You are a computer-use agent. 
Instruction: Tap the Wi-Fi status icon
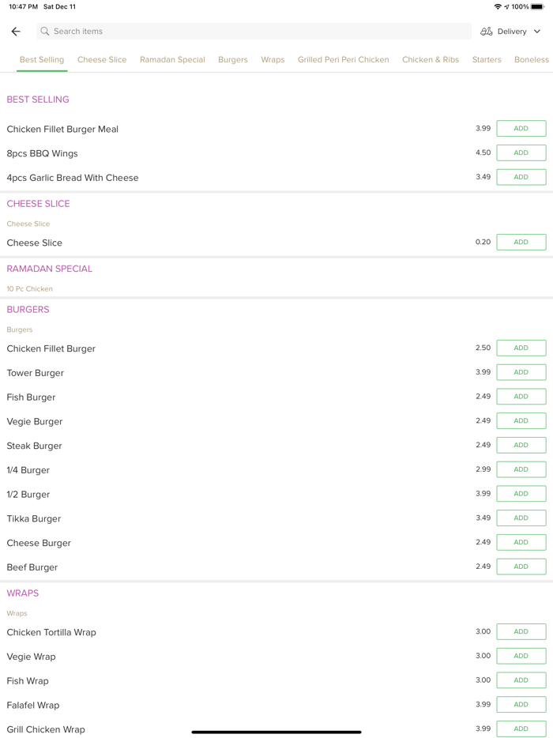pos(498,6)
